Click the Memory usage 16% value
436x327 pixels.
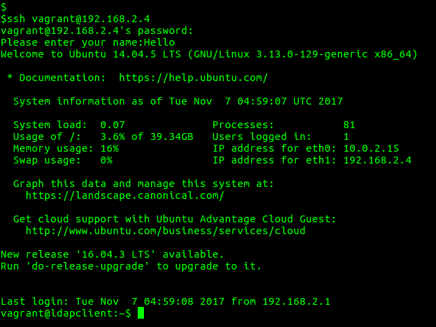click(109, 148)
